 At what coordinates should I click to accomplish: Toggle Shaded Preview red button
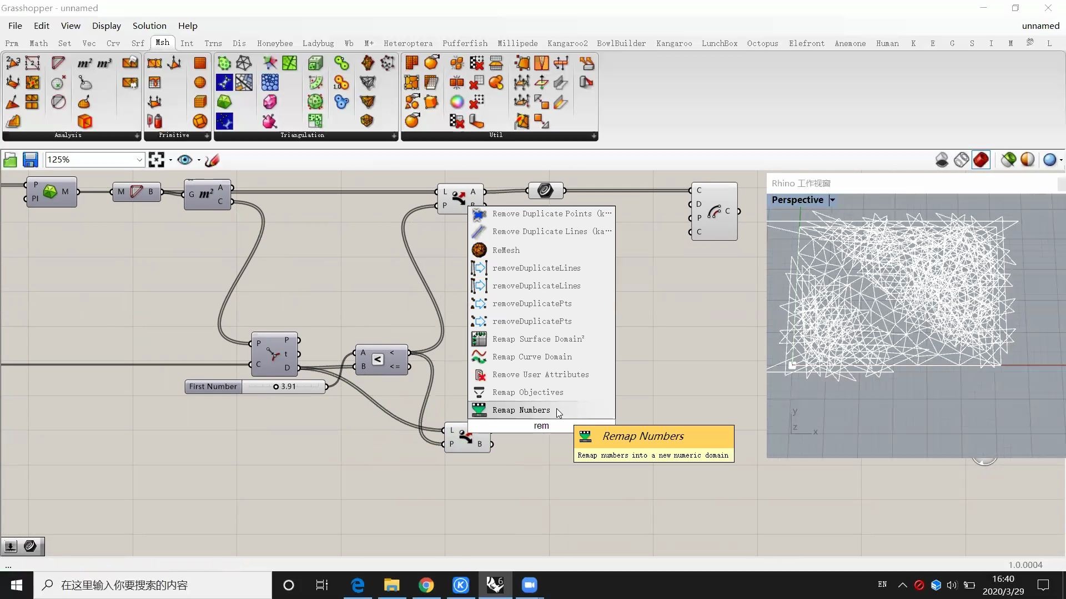pyautogui.click(x=981, y=160)
